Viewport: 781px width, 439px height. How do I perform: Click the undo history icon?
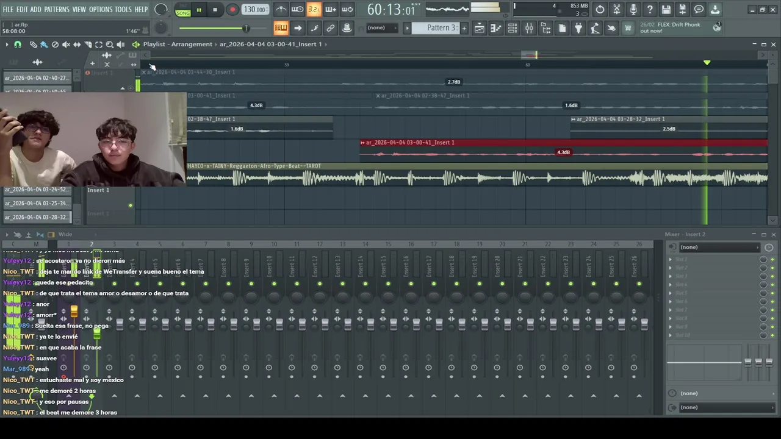pos(600,9)
